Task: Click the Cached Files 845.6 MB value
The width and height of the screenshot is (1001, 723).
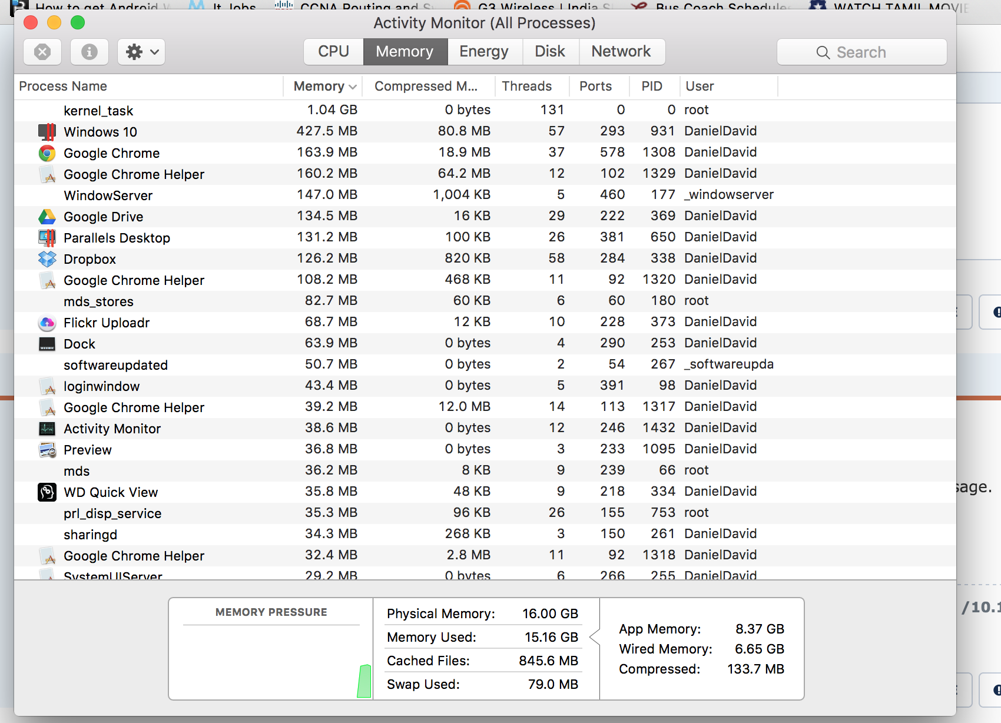Action: tap(548, 661)
